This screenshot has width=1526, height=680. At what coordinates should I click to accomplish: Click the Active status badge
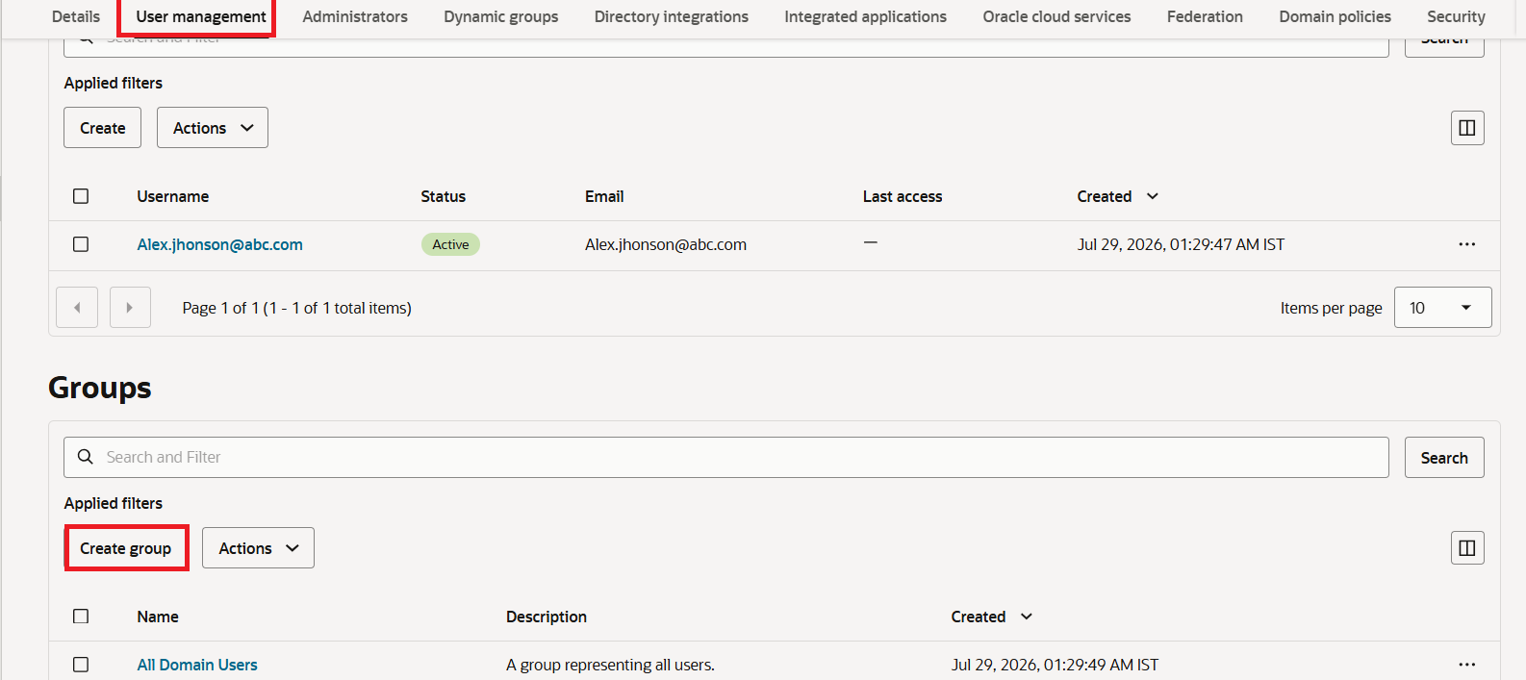(450, 244)
